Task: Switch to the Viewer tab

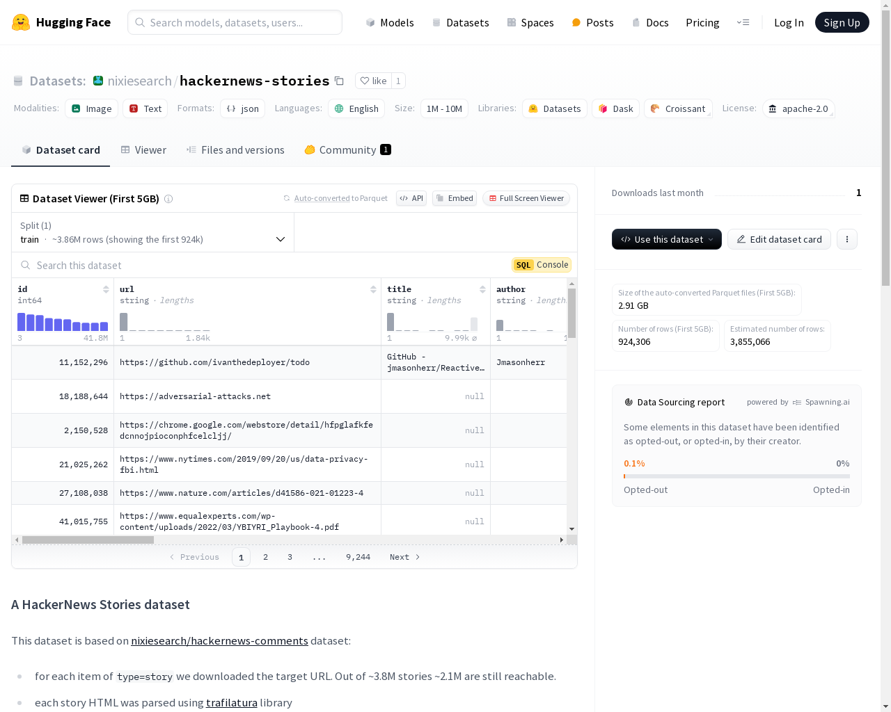Action: [143, 150]
